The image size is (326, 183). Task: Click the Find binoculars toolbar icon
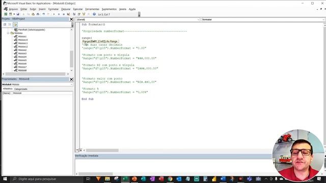coord(38,14)
